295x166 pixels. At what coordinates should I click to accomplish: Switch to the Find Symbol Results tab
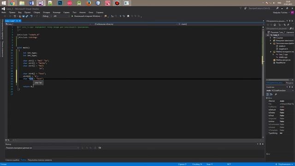pyautogui.click(x=40, y=160)
